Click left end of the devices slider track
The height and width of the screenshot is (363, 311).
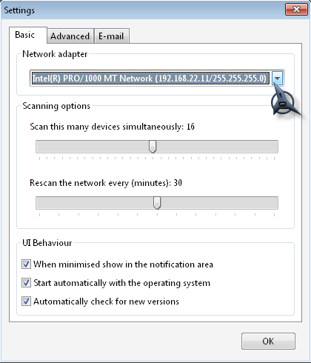tap(39, 147)
